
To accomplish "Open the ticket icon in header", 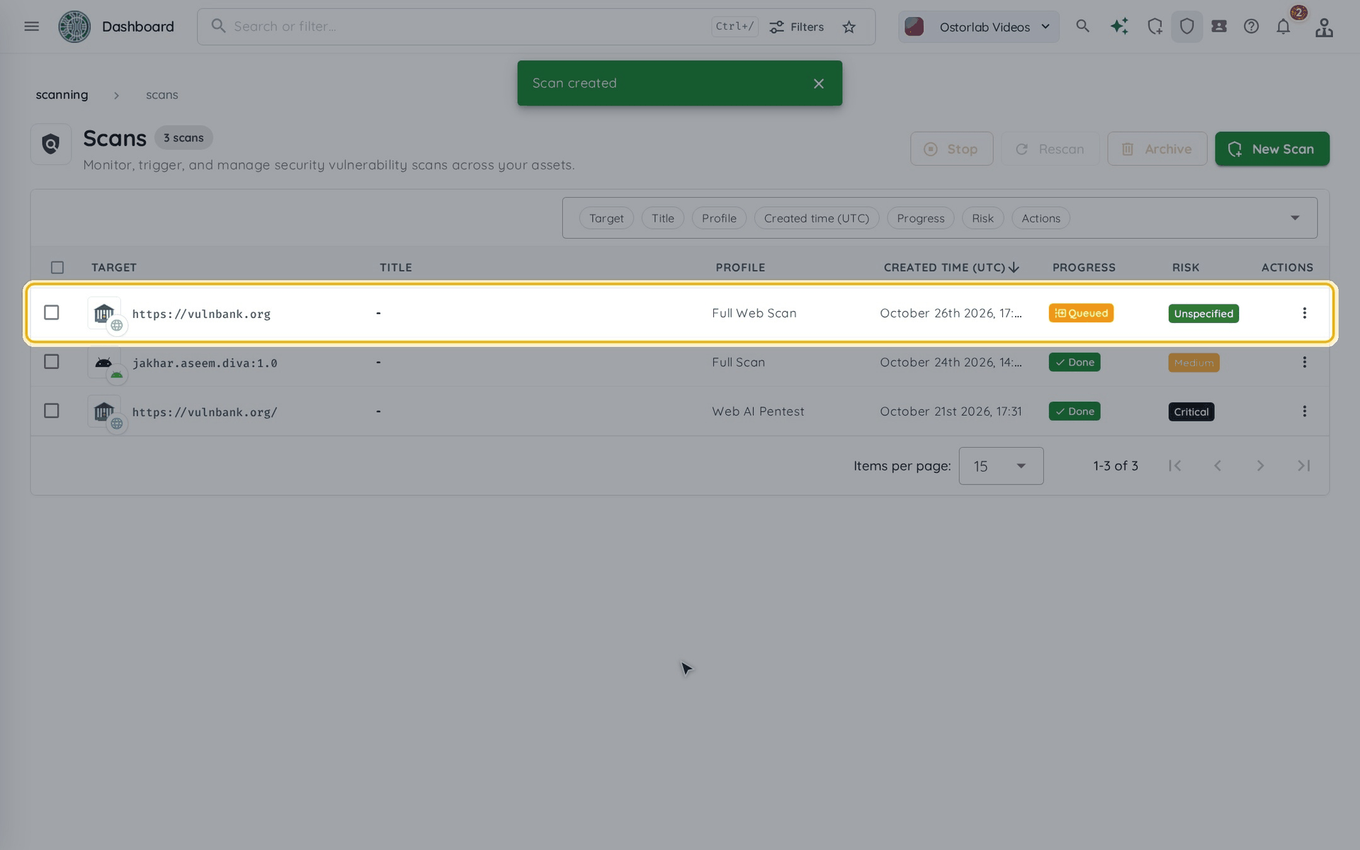I will coord(1219,26).
